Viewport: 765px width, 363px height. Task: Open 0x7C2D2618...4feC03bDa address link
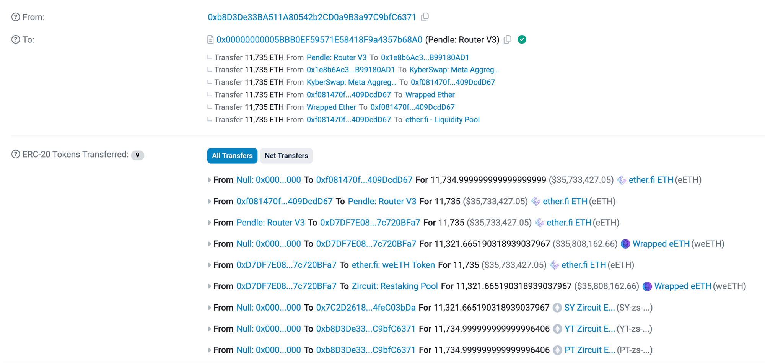point(366,308)
